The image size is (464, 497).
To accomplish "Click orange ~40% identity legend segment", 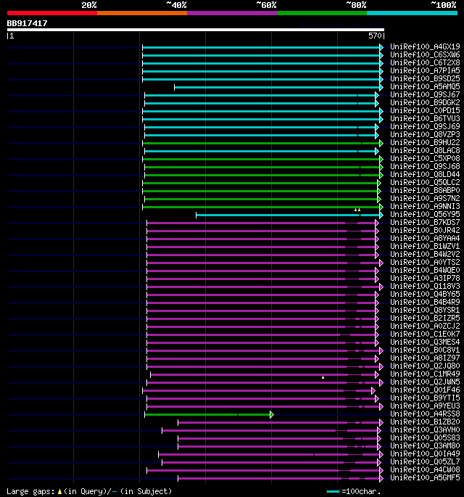I will (x=142, y=13).
